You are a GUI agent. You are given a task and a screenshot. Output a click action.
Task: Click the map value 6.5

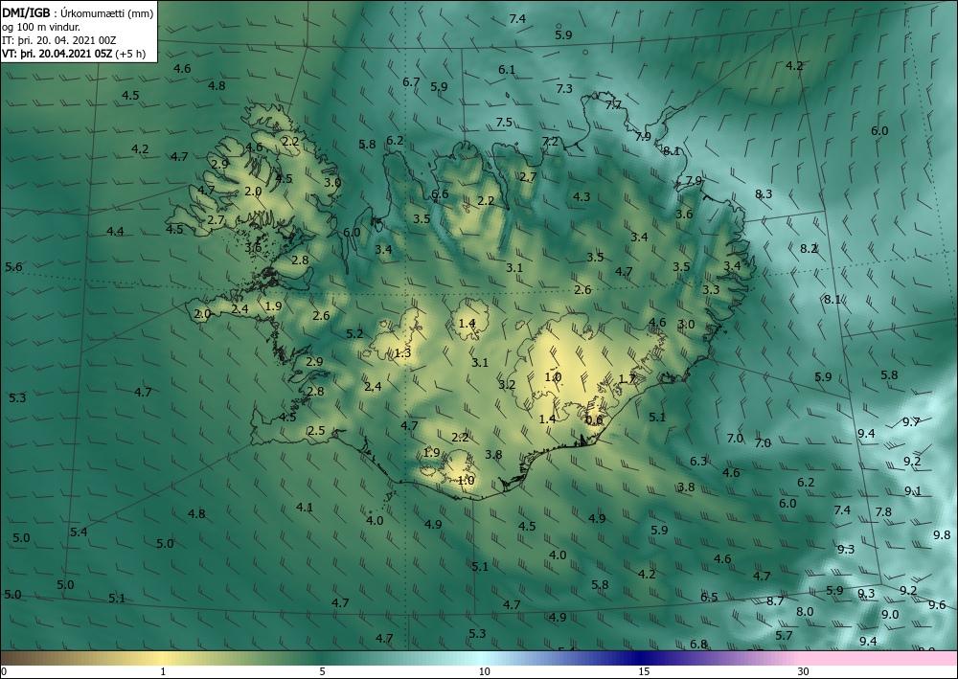709,598
